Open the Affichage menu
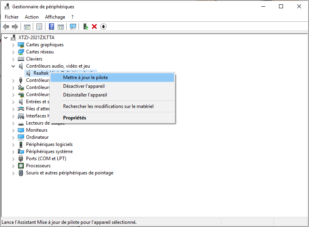309x227 pixels. tap(55, 17)
